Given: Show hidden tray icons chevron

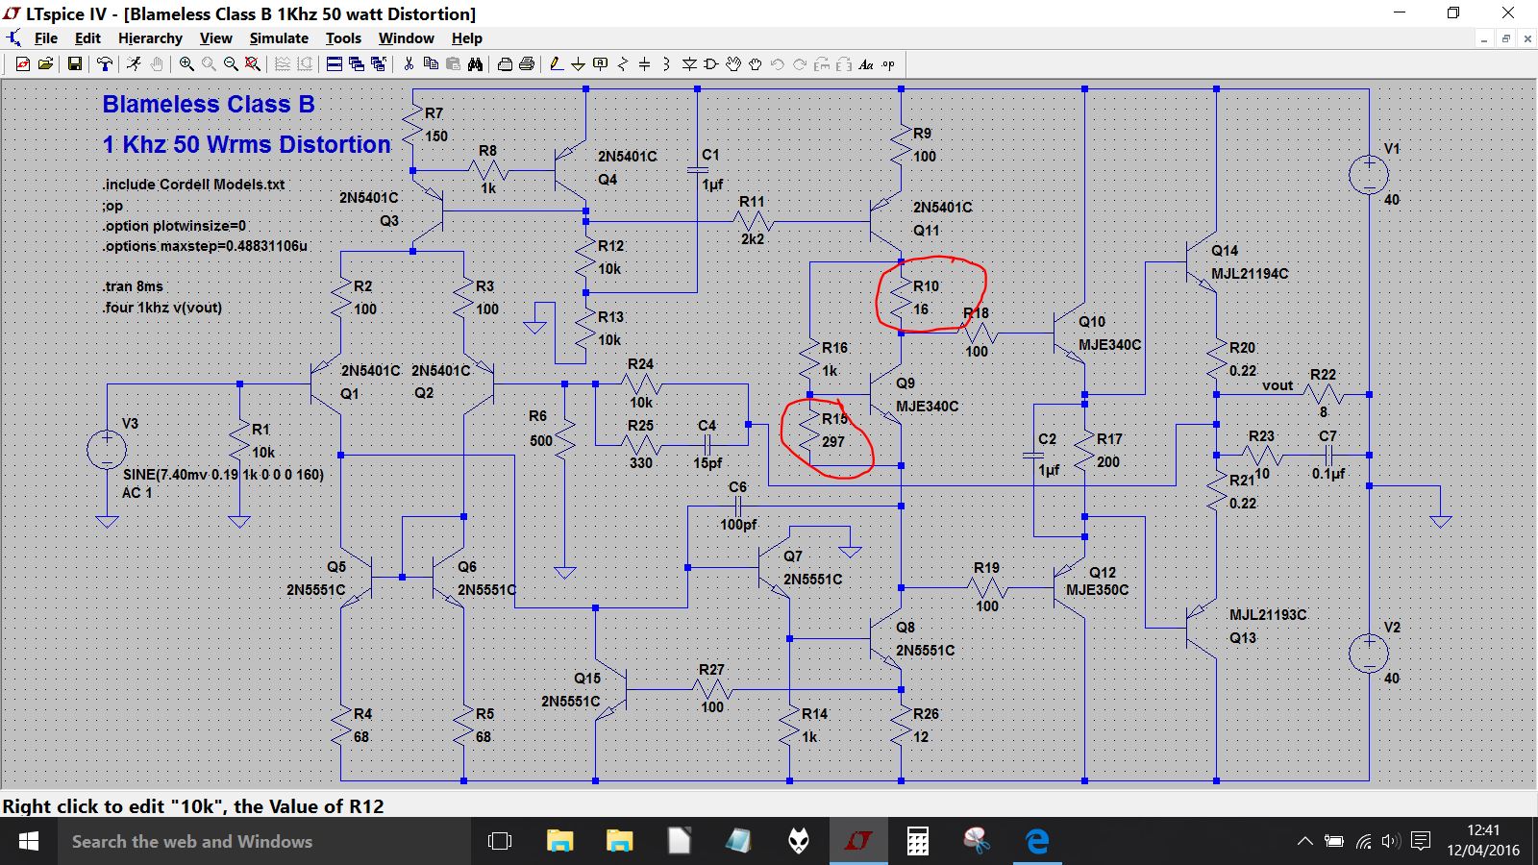Looking at the screenshot, I should point(1304,841).
